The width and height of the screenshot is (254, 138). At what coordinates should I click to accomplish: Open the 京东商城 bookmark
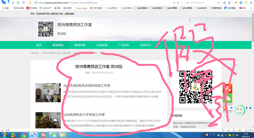point(31,8)
